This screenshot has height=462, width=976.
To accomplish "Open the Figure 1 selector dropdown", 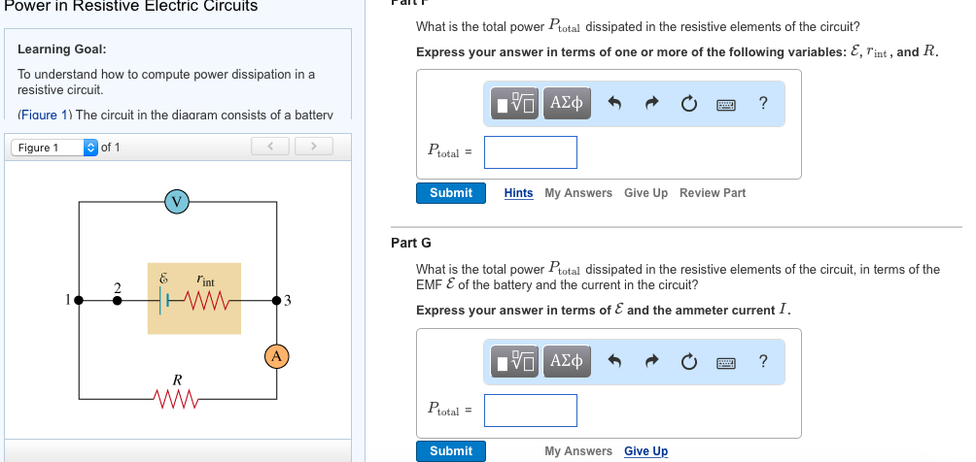I will click(54, 148).
